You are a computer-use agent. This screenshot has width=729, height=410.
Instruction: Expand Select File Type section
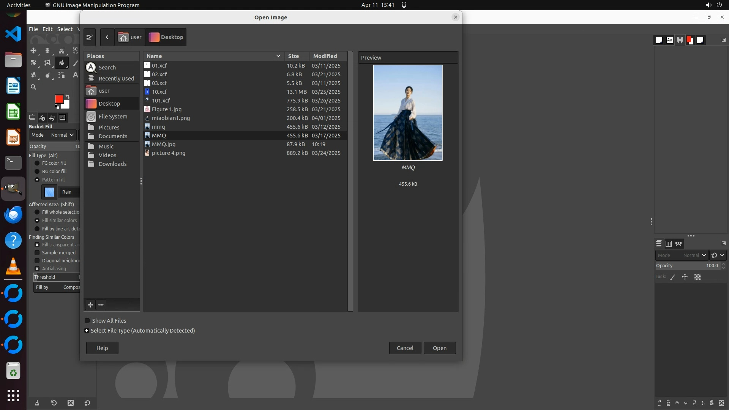pyautogui.click(x=87, y=331)
